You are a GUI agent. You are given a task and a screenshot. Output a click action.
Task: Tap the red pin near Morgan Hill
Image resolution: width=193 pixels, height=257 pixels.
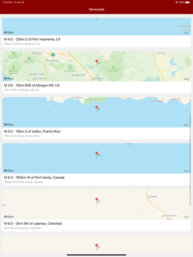(96, 63)
